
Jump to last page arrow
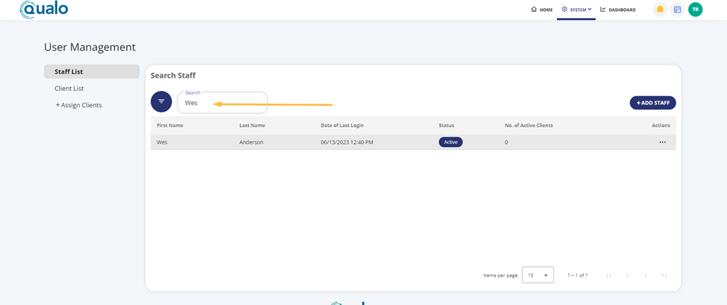664,275
